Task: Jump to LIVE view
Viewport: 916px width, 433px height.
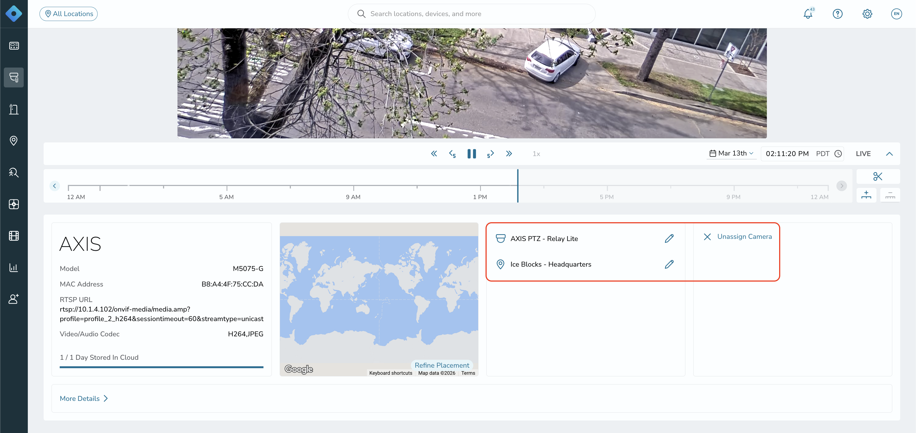Action: click(x=863, y=154)
